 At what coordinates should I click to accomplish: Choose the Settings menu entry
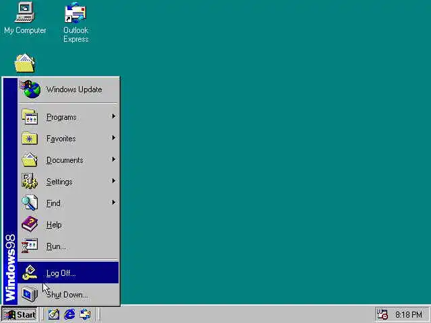pos(69,181)
